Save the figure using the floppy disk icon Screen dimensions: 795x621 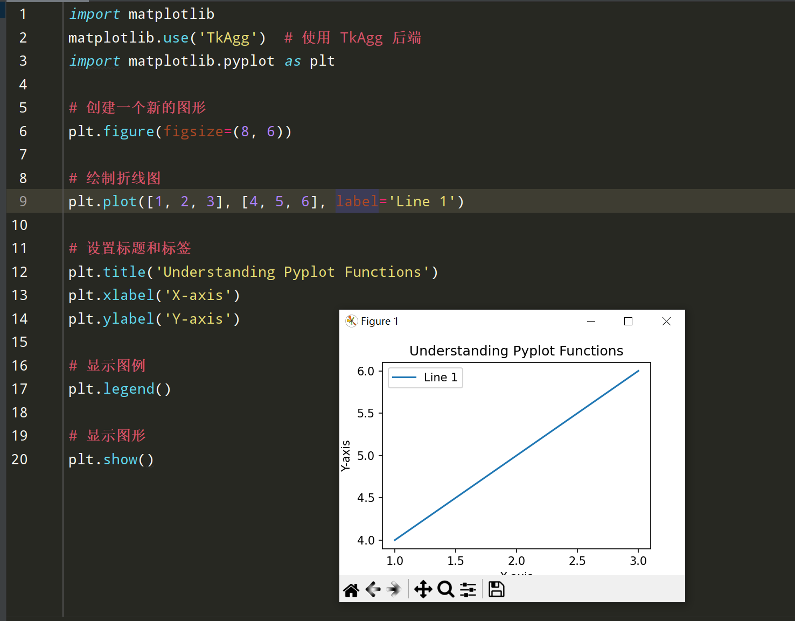pos(496,589)
